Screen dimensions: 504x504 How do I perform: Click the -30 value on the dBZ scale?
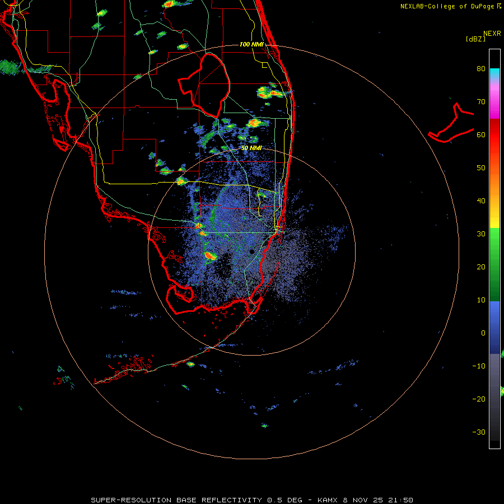click(479, 432)
